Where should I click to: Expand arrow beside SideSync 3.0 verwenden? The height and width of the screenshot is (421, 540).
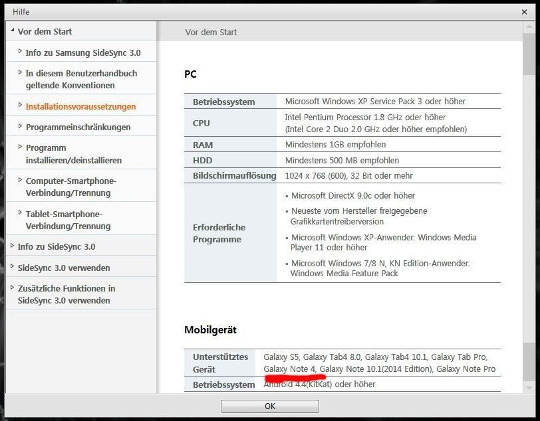[x=13, y=266]
